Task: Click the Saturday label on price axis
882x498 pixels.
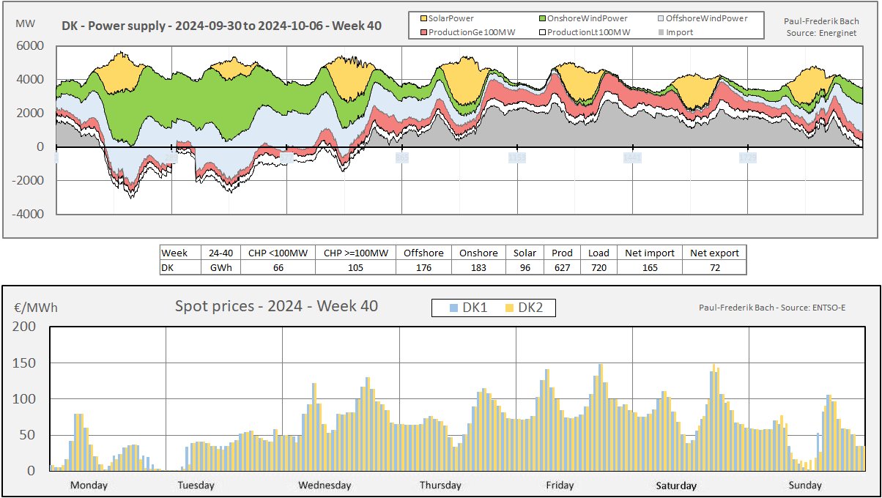Action: coord(676,485)
